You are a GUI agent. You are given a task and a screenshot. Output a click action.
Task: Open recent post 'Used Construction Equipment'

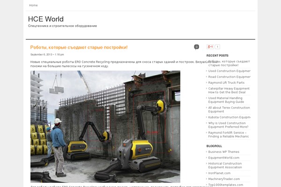[229, 71]
